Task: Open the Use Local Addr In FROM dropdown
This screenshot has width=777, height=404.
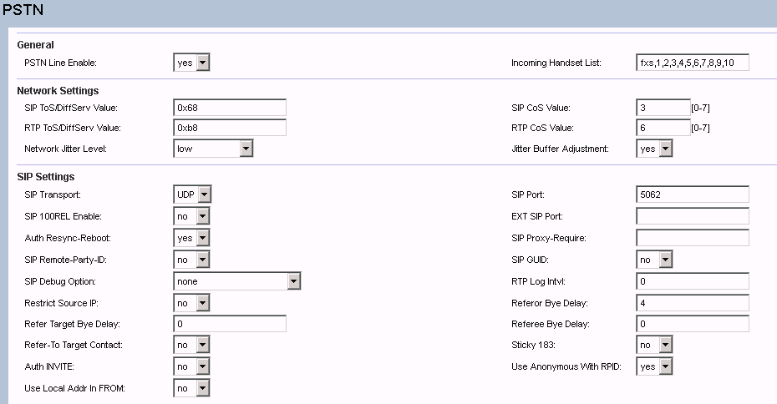Action: coord(192,388)
